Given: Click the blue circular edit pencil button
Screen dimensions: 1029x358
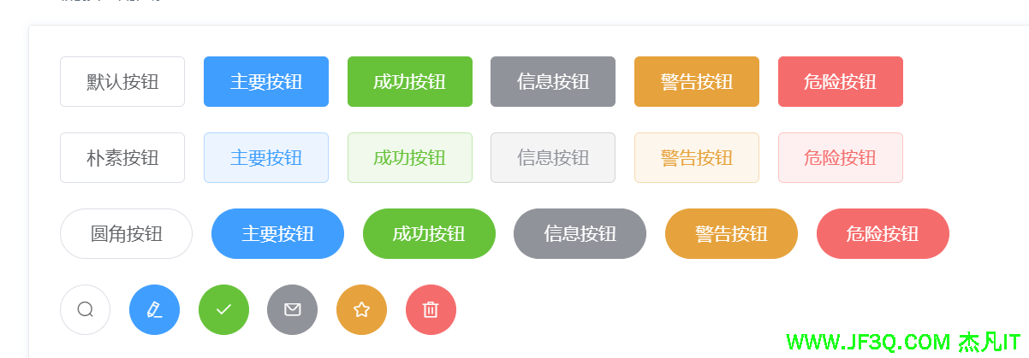Looking at the screenshot, I should click(x=154, y=309).
